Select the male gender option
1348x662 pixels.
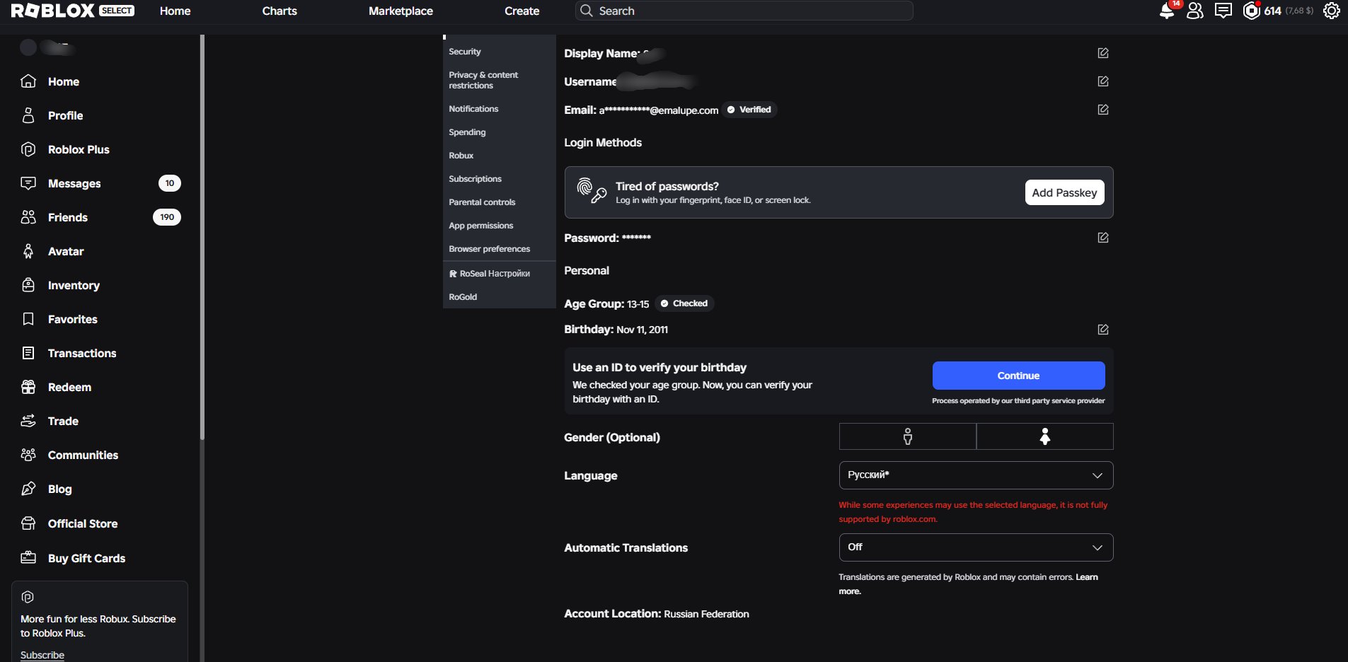(x=907, y=436)
